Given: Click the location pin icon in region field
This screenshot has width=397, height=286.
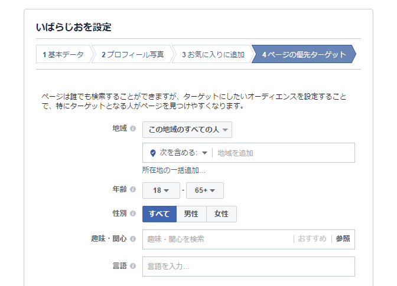Looking at the screenshot, I should pos(152,153).
